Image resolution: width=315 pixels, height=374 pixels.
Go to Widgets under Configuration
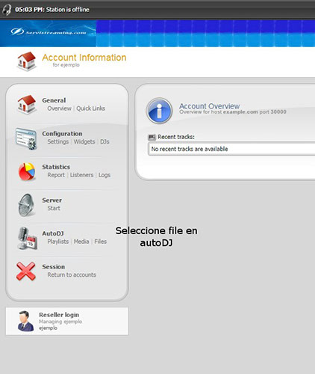click(x=84, y=141)
